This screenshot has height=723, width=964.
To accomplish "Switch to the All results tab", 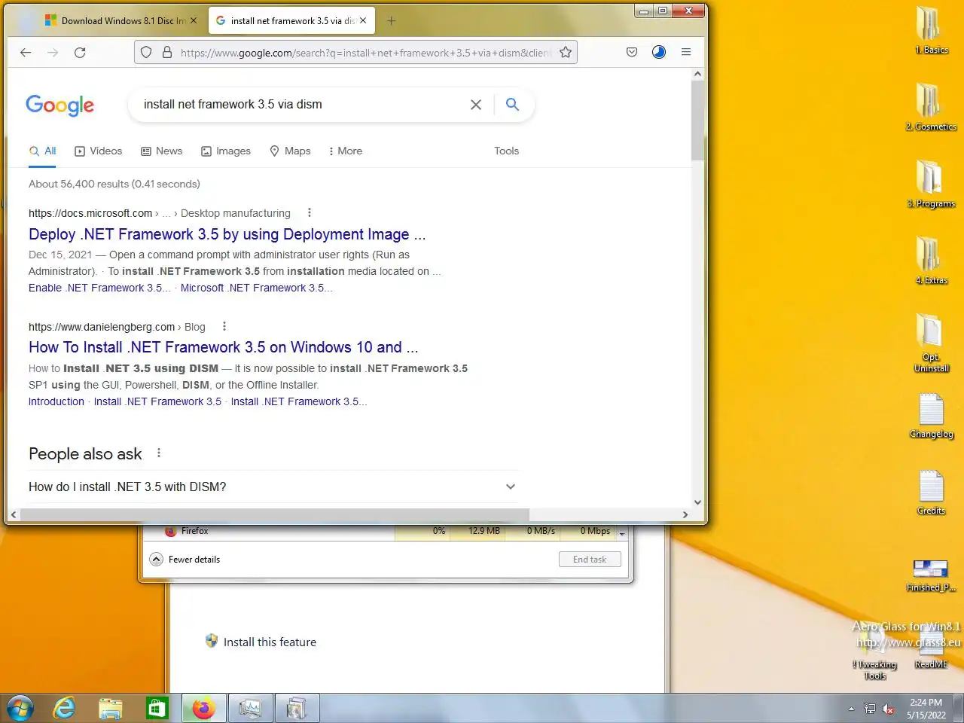I will click(x=43, y=151).
